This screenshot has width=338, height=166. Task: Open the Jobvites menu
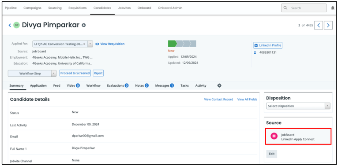tap(124, 8)
